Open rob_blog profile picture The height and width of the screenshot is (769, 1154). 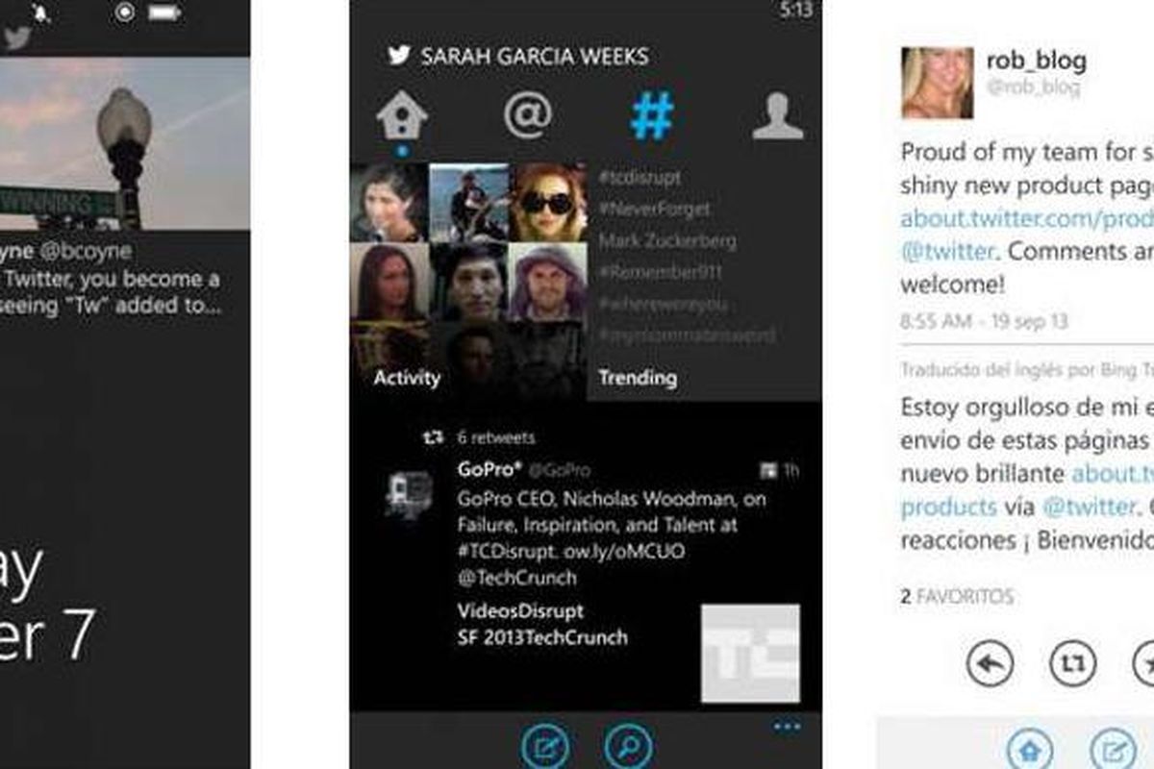tap(936, 83)
